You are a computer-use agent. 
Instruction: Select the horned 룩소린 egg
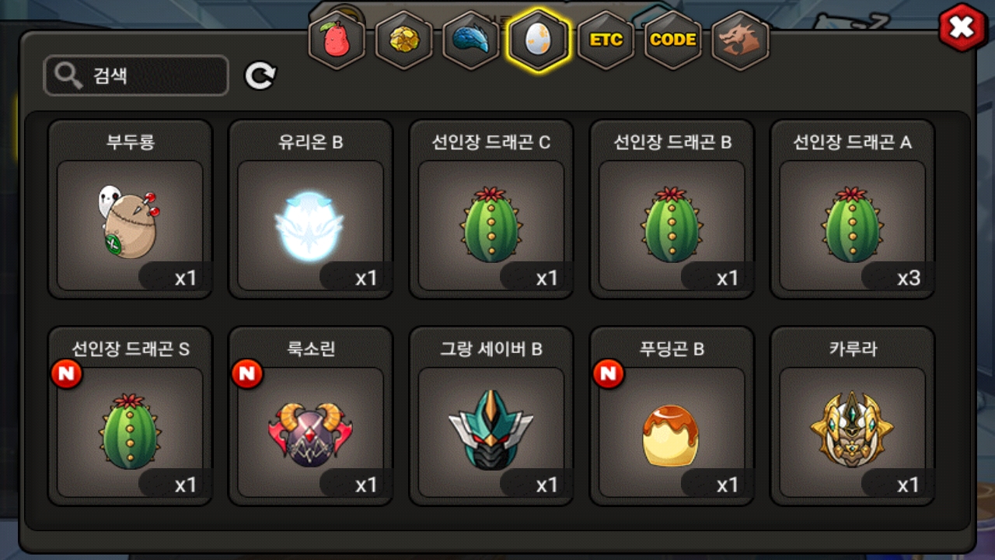tap(310, 416)
